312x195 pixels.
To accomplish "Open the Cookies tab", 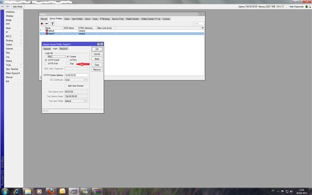I will pyautogui.click(x=166, y=19).
